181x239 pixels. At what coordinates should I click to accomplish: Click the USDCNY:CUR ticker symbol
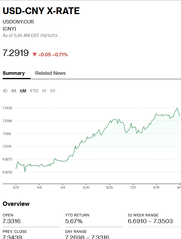coord(18,22)
